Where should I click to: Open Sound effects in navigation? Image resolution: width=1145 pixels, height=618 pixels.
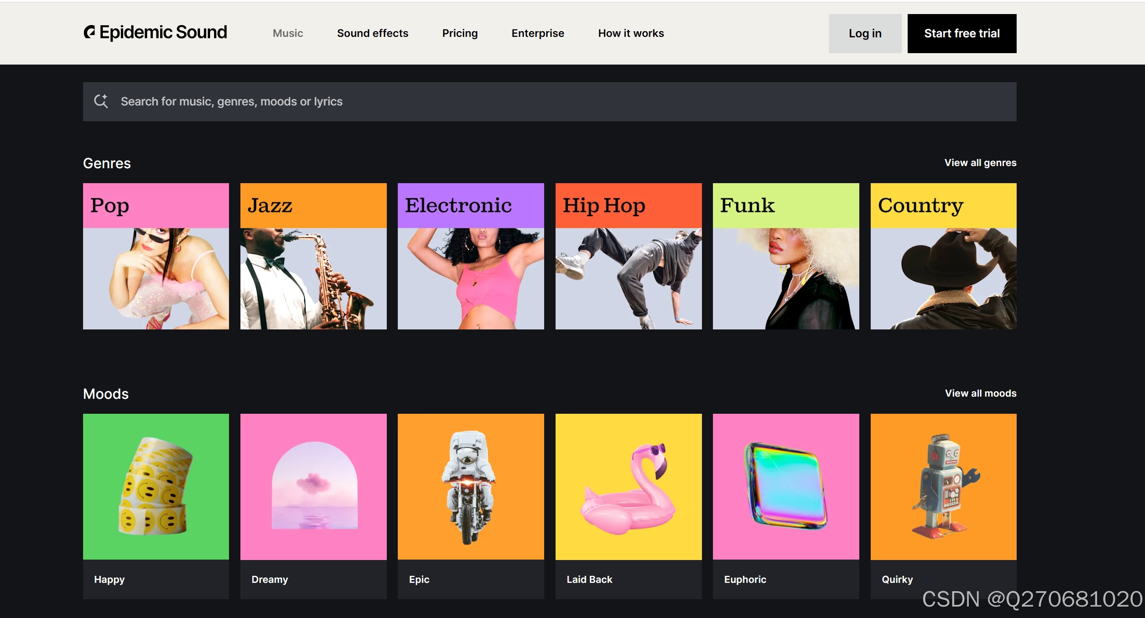372,33
